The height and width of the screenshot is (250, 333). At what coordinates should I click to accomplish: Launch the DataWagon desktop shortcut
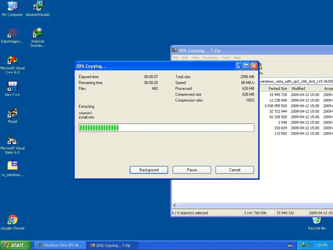click(12, 35)
